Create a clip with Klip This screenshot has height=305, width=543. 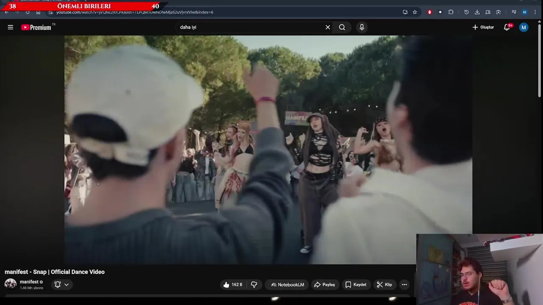(x=384, y=285)
